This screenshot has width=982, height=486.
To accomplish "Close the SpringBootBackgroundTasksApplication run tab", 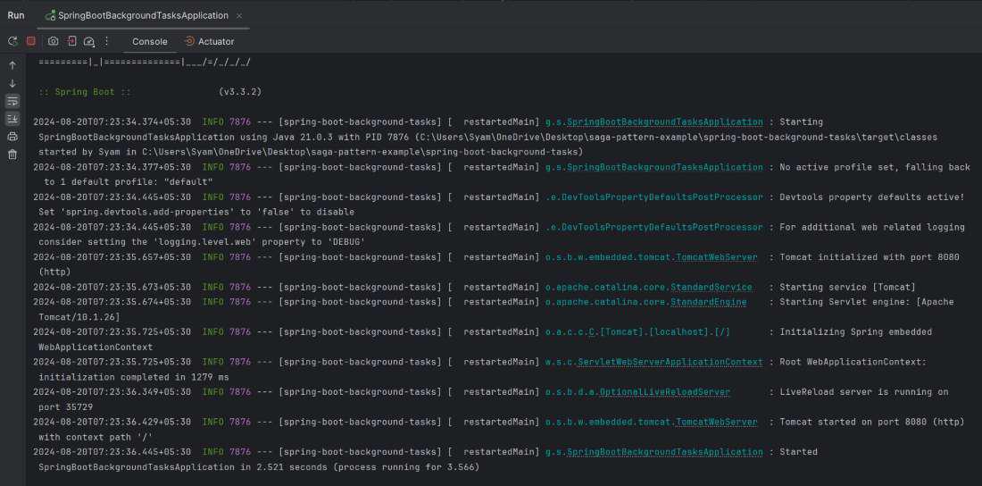I will point(241,15).
